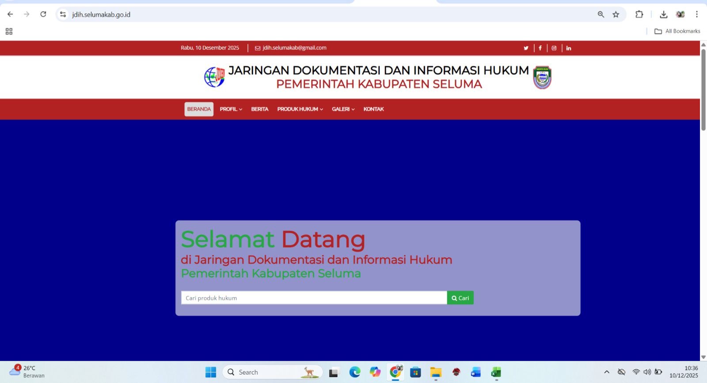This screenshot has width=707, height=383.
Task: Expand the PROFIL dropdown menu
Action: 231,109
